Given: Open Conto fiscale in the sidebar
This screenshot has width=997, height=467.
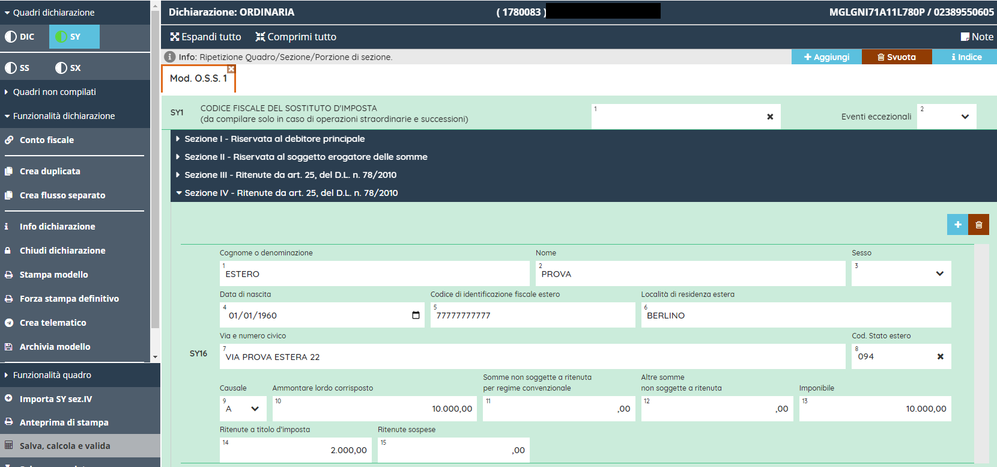Looking at the screenshot, I should pyautogui.click(x=47, y=140).
